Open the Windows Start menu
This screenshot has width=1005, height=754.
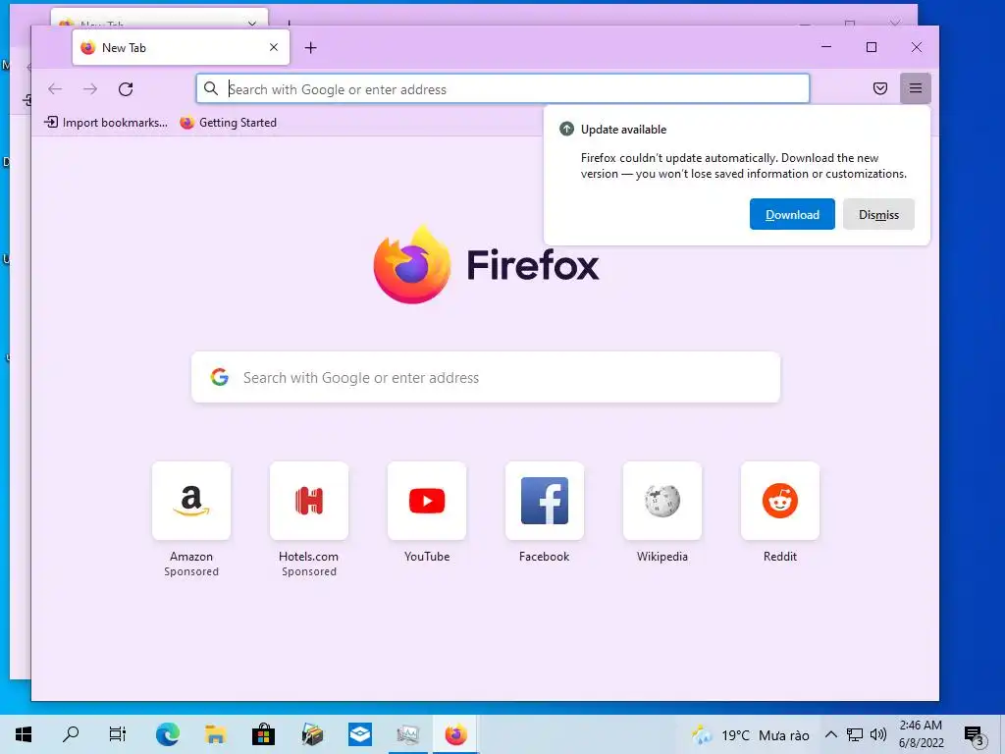coord(24,734)
